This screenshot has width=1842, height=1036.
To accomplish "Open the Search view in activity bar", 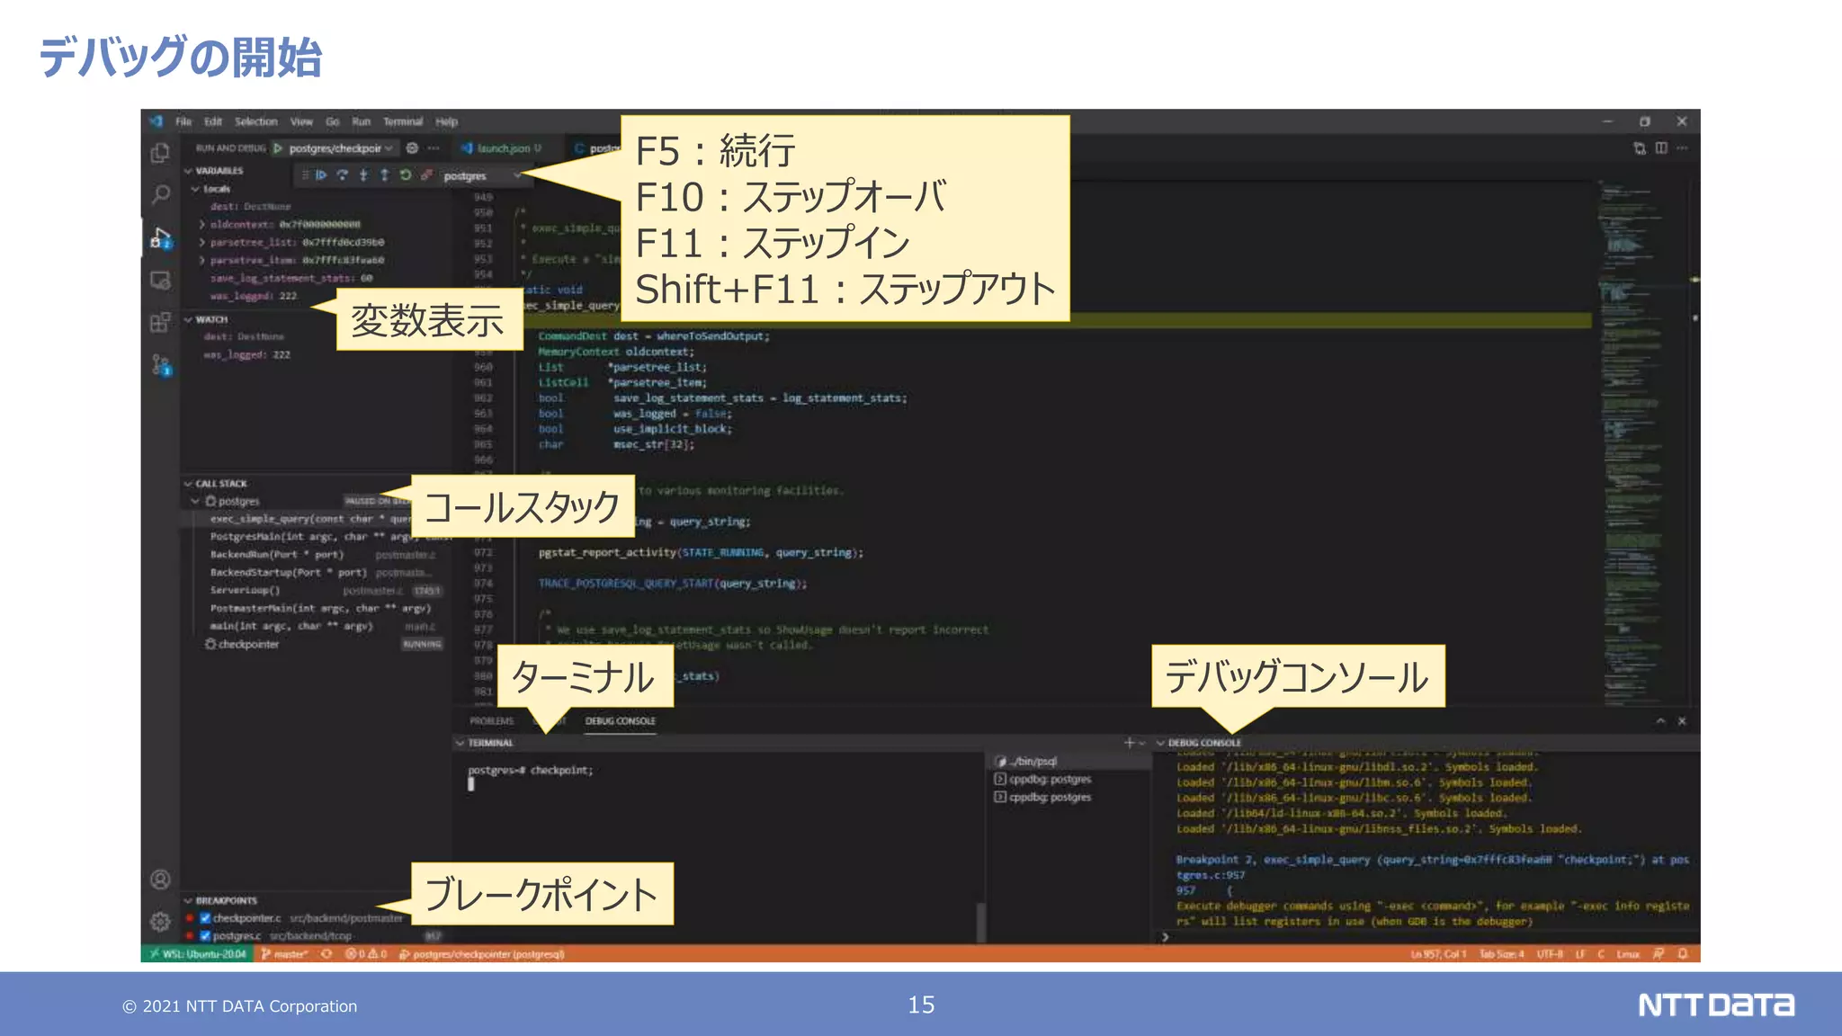I will [160, 194].
